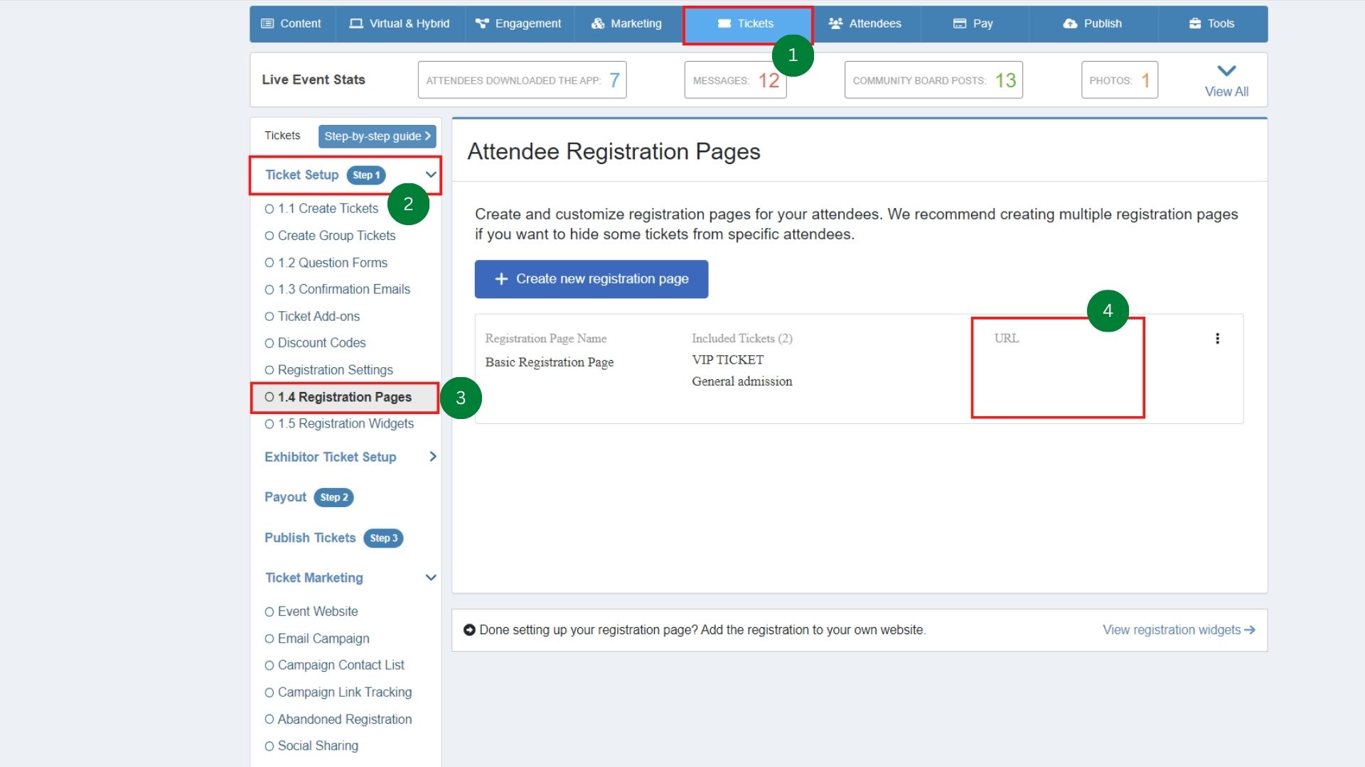Image resolution: width=1365 pixels, height=767 pixels.
Task: Select the 1.1 Create Tickets item
Action: click(327, 208)
